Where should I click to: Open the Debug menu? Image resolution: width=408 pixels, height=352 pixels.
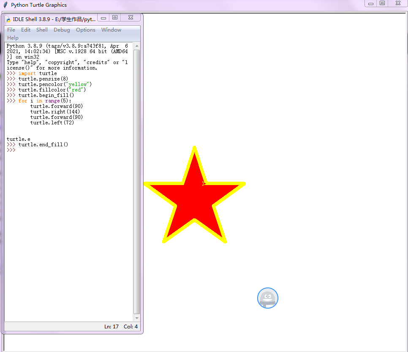(62, 30)
